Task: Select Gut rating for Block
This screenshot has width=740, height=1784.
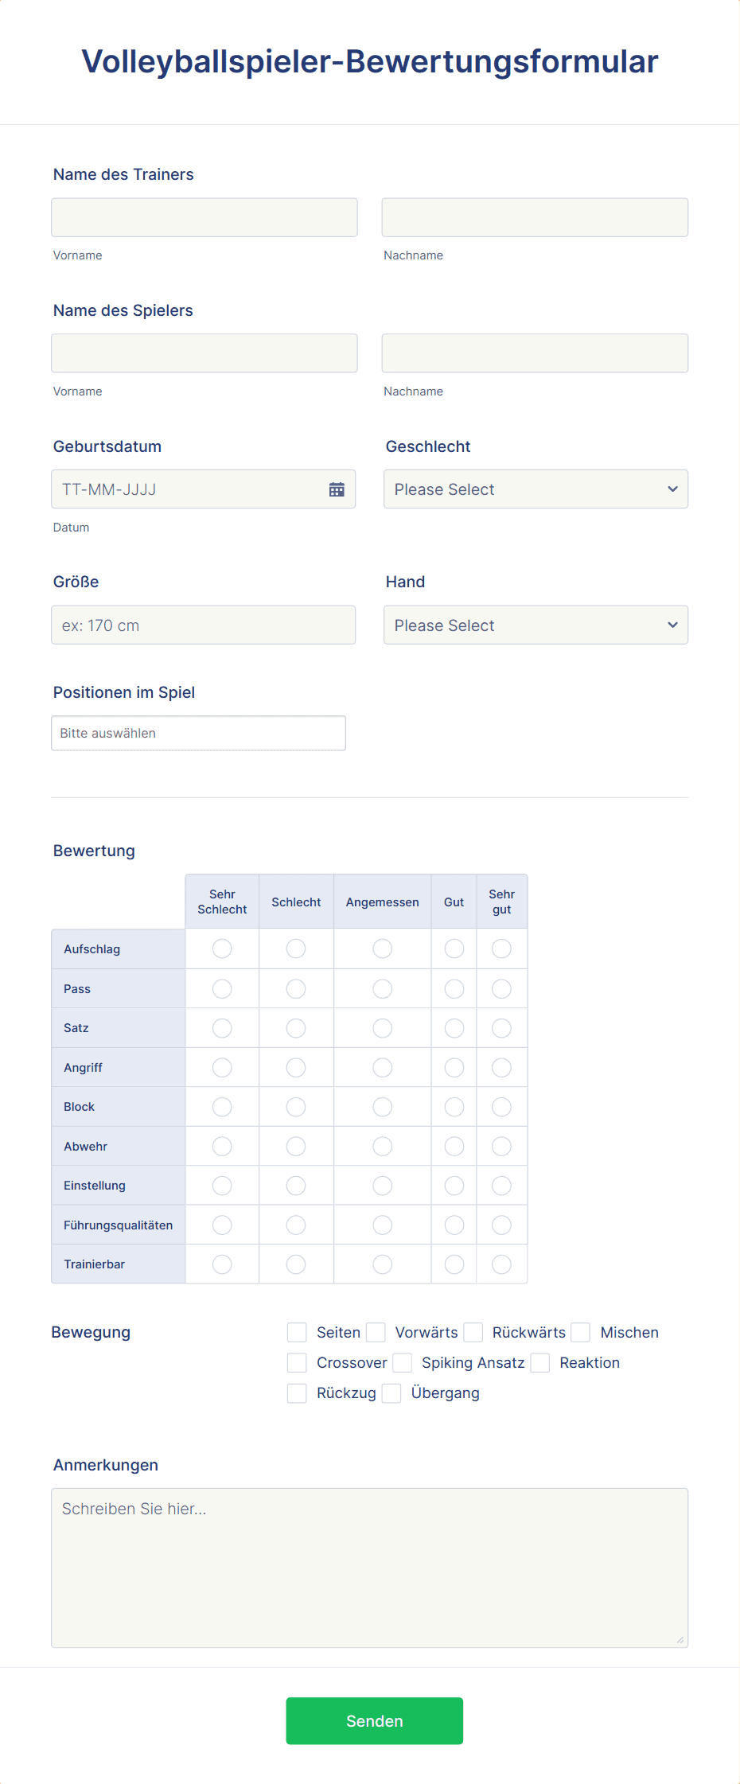Action: [x=454, y=1106]
